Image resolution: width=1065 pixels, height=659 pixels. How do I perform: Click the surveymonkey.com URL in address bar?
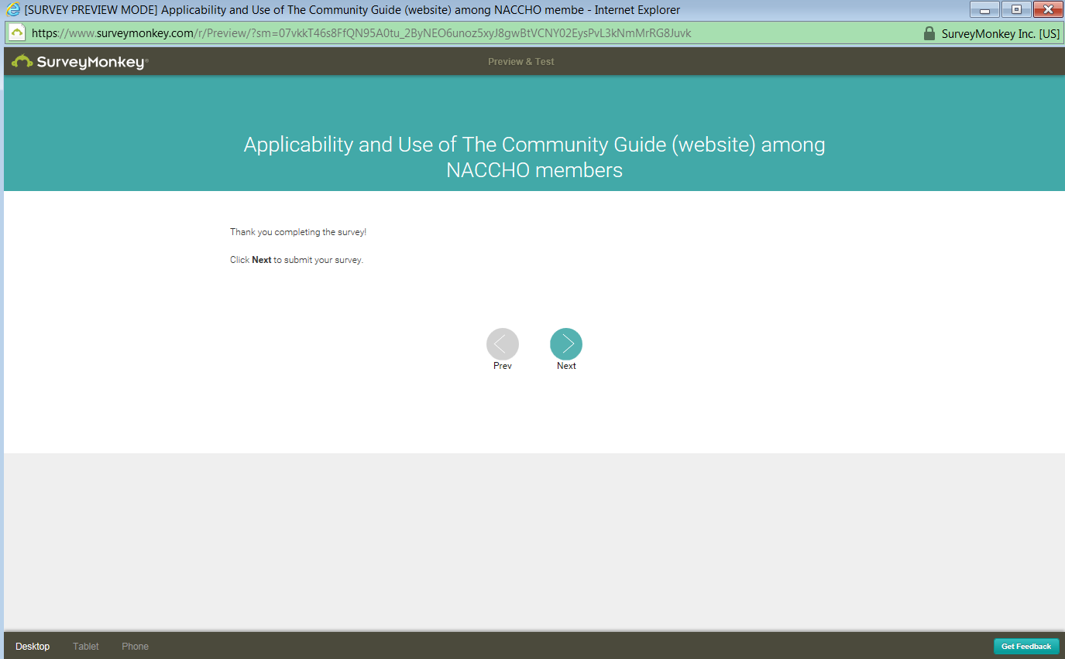(362, 33)
